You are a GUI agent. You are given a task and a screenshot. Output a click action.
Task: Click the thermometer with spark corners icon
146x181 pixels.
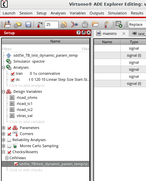click(x=106, y=24)
